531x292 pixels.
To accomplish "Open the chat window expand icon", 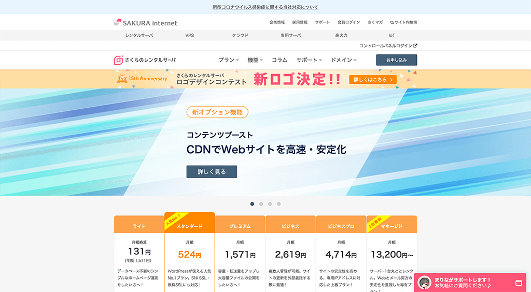I will 519,283.
